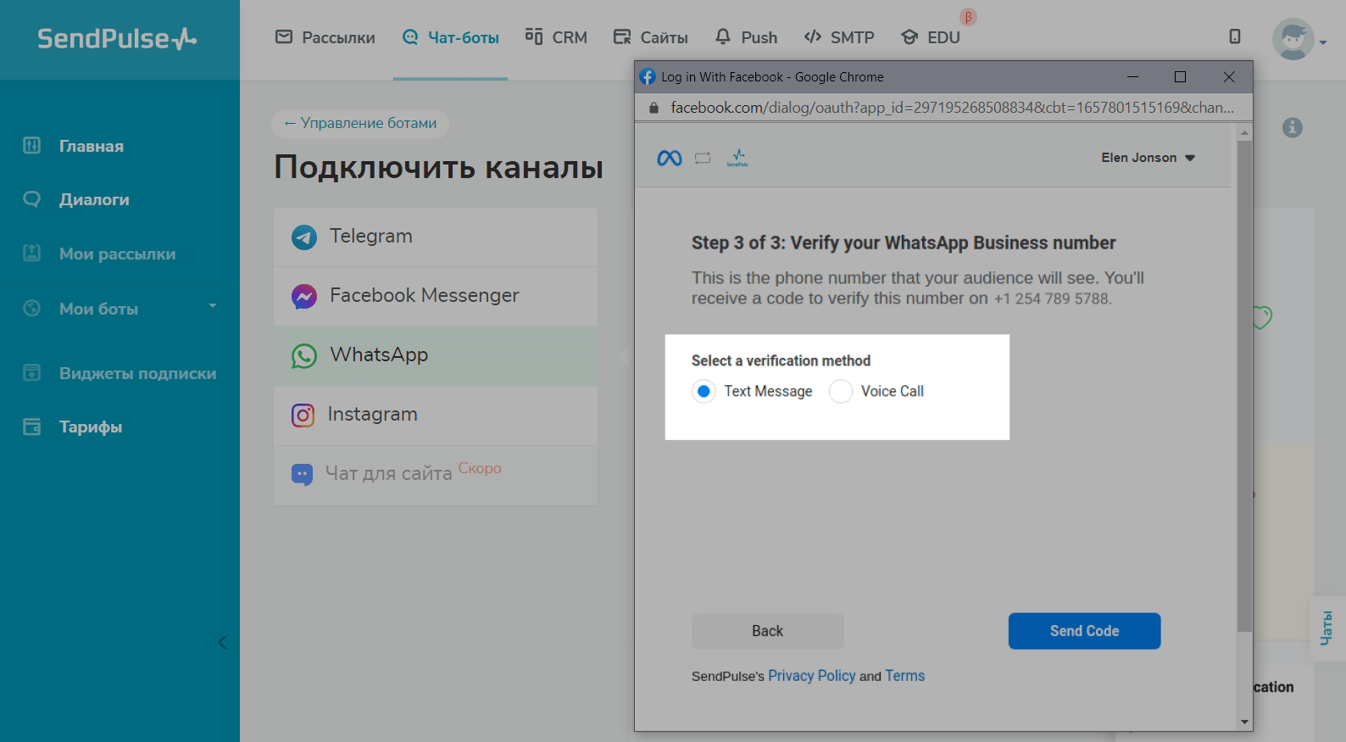The image size is (1346, 742).
Task: Click the Telegram channel icon
Action: coord(304,237)
